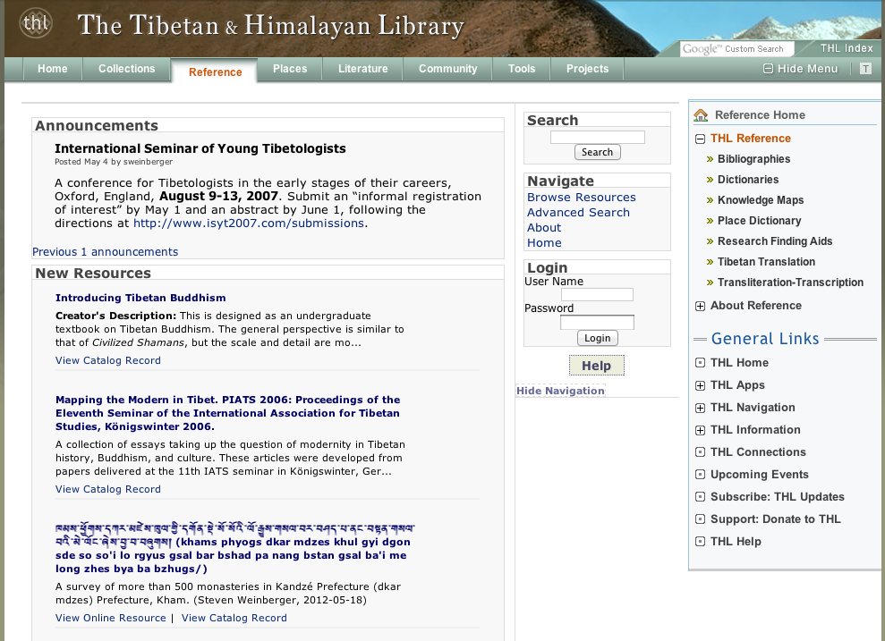
Task: Toggle the Hide Navigation link
Action: coord(560,391)
